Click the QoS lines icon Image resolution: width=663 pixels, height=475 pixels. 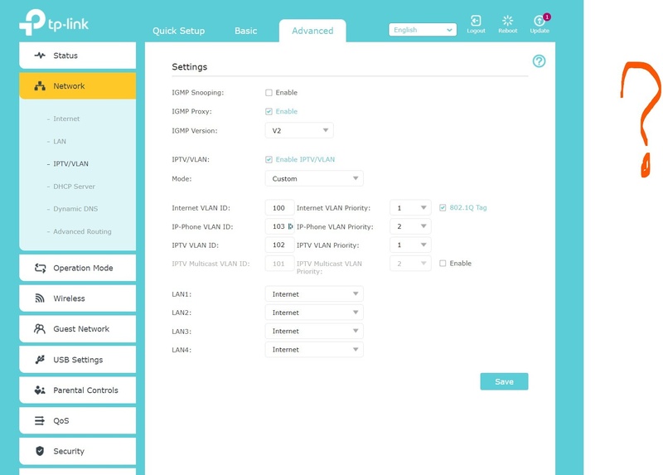pyautogui.click(x=39, y=420)
